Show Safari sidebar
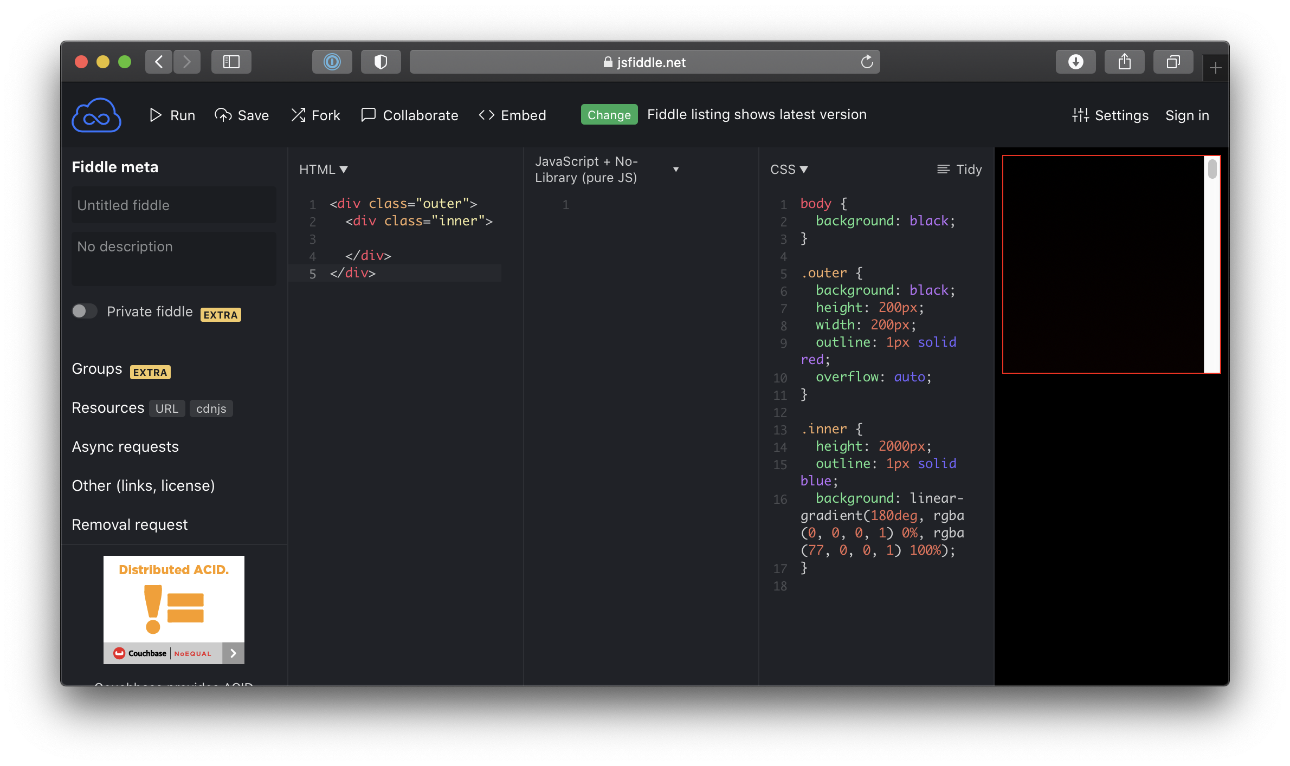Viewport: 1290px width, 766px height. [231, 62]
